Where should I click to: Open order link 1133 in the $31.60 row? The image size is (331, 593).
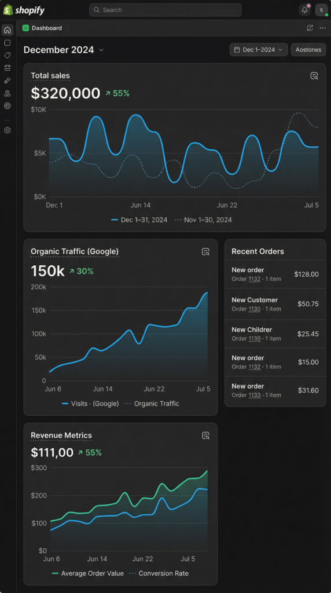pos(254,395)
